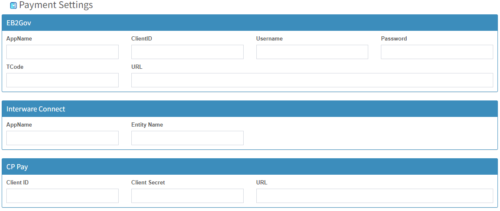This screenshot has width=500, height=211.
Task: Click the Entity Name input field
Action: (187, 138)
